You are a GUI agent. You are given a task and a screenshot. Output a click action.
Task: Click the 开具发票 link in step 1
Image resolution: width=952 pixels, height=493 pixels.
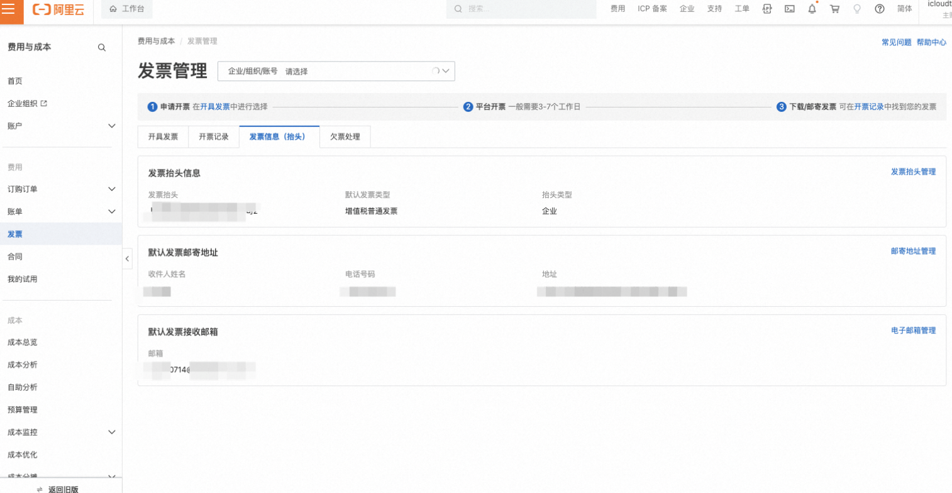point(215,106)
